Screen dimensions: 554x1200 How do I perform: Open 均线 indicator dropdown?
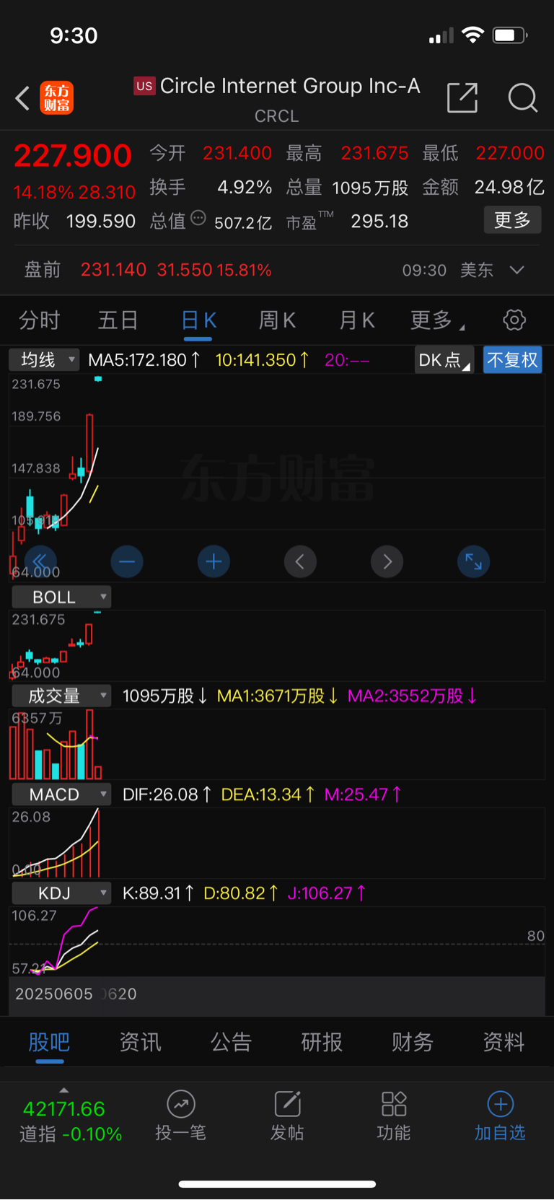44,359
